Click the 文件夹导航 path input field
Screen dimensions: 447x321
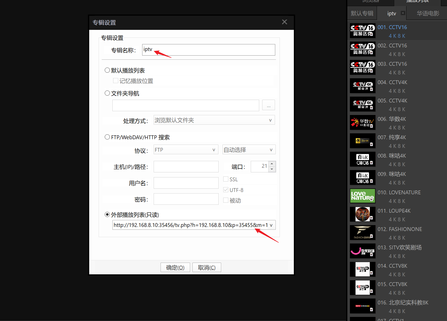click(x=186, y=105)
